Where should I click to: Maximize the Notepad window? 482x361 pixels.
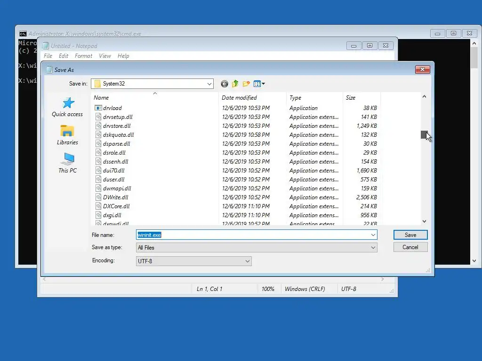click(370, 46)
